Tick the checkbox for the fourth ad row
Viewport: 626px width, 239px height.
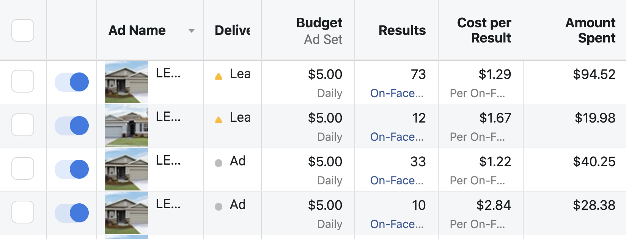[23, 212]
